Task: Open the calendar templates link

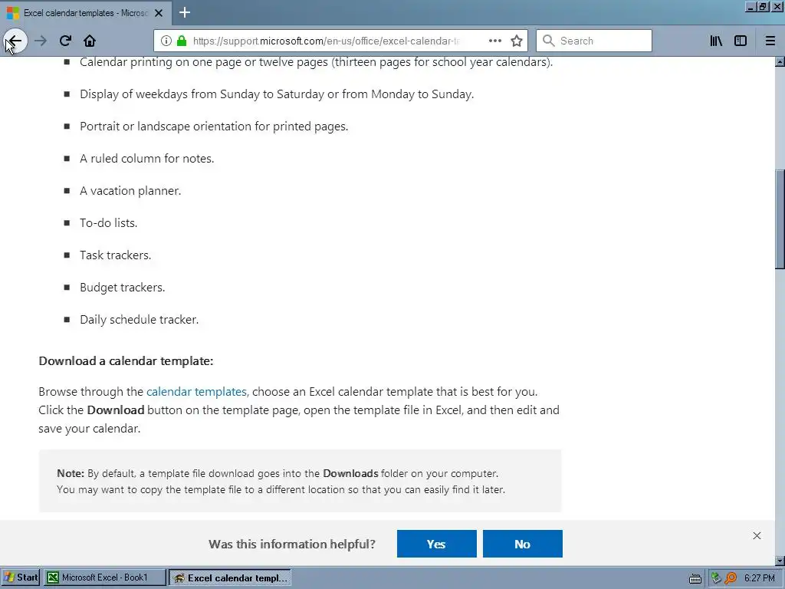Action: click(x=196, y=392)
